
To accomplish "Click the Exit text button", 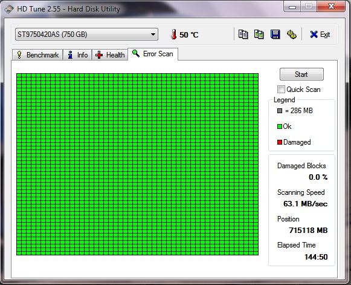I will (325, 34).
